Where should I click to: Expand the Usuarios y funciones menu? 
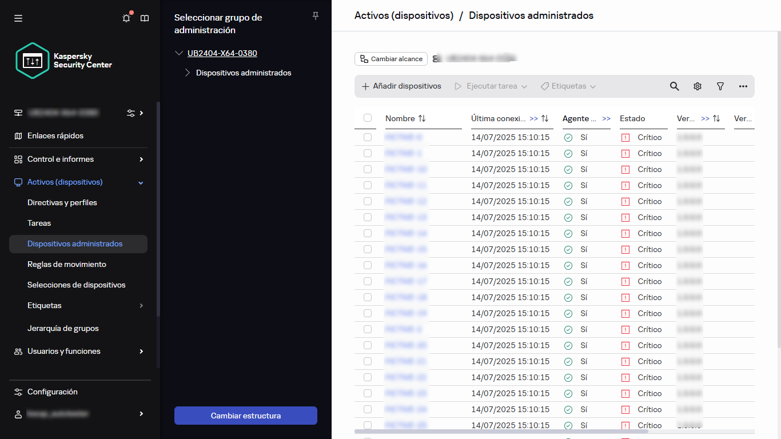point(141,351)
